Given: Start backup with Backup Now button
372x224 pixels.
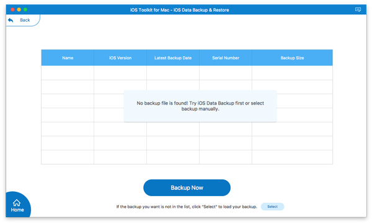Looking at the screenshot, I should tap(187, 187).
